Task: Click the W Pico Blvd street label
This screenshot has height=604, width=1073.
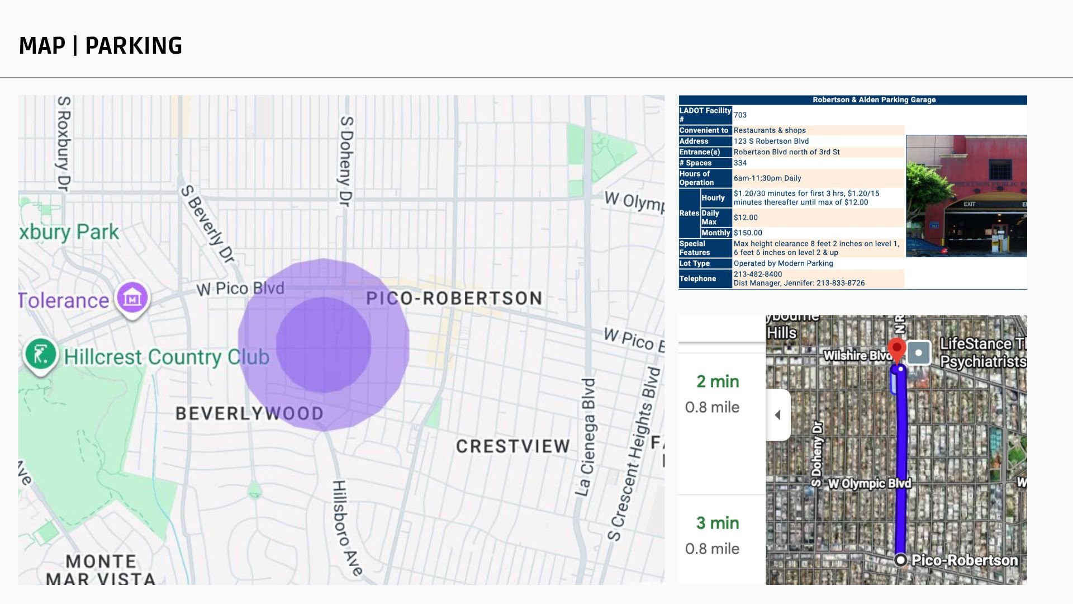Action: (x=240, y=289)
